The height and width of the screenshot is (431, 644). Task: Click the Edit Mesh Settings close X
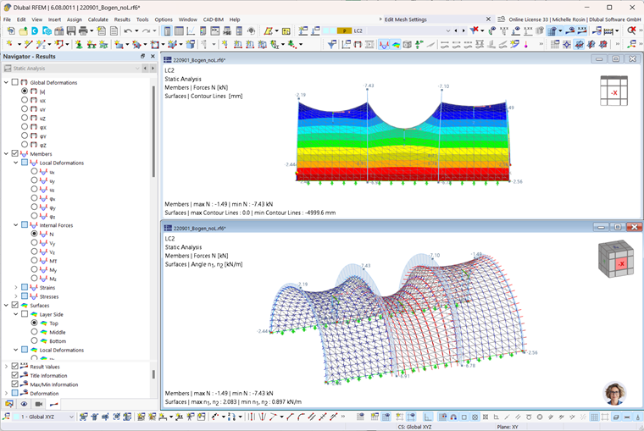tap(488, 19)
